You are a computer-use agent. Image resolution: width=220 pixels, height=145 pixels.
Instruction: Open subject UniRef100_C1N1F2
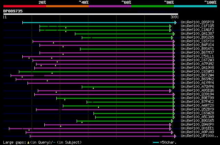[197, 30]
